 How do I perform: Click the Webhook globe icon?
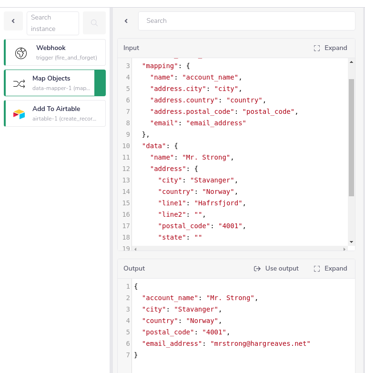pyautogui.click(x=21, y=53)
